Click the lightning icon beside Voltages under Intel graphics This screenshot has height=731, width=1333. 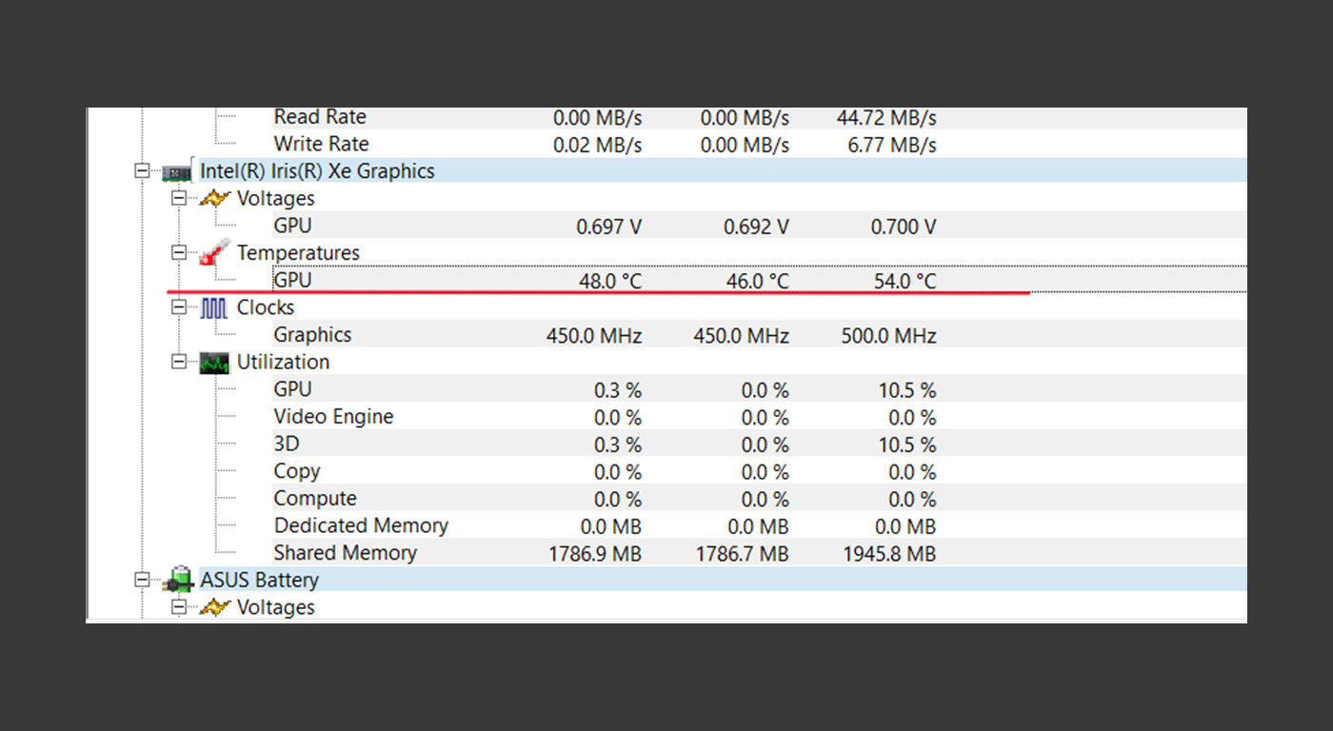[x=214, y=199]
